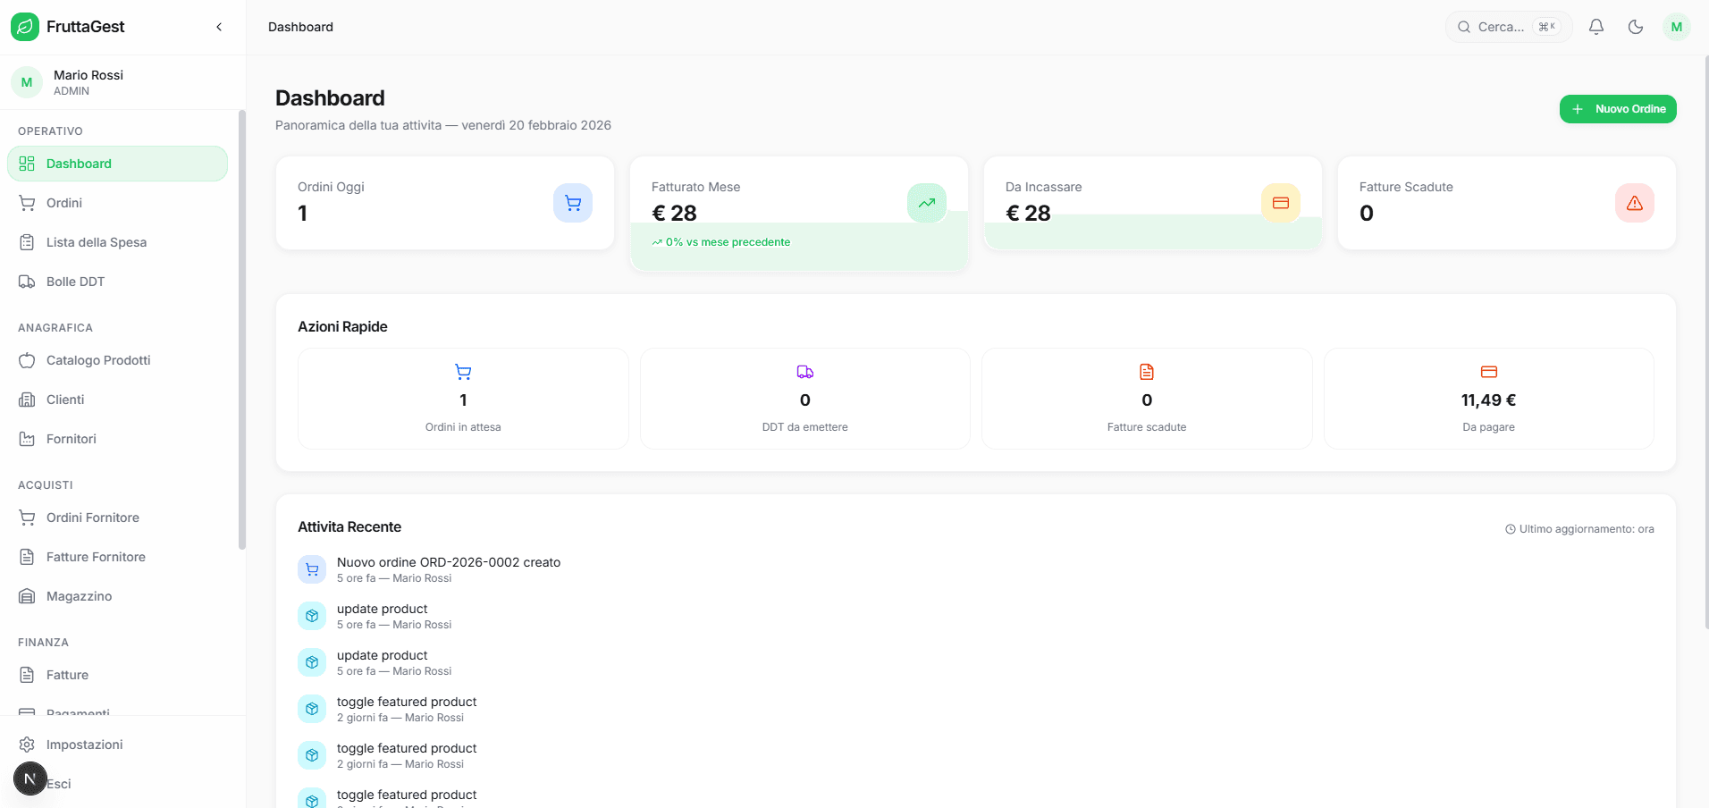Image resolution: width=1709 pixels, height=808 pixels.
Task: Toggle dark mode with the moon icon
Action: click(x=1637, y=27)
